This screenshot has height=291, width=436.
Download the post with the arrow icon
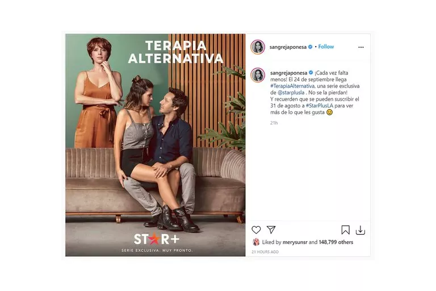(360, 230)
